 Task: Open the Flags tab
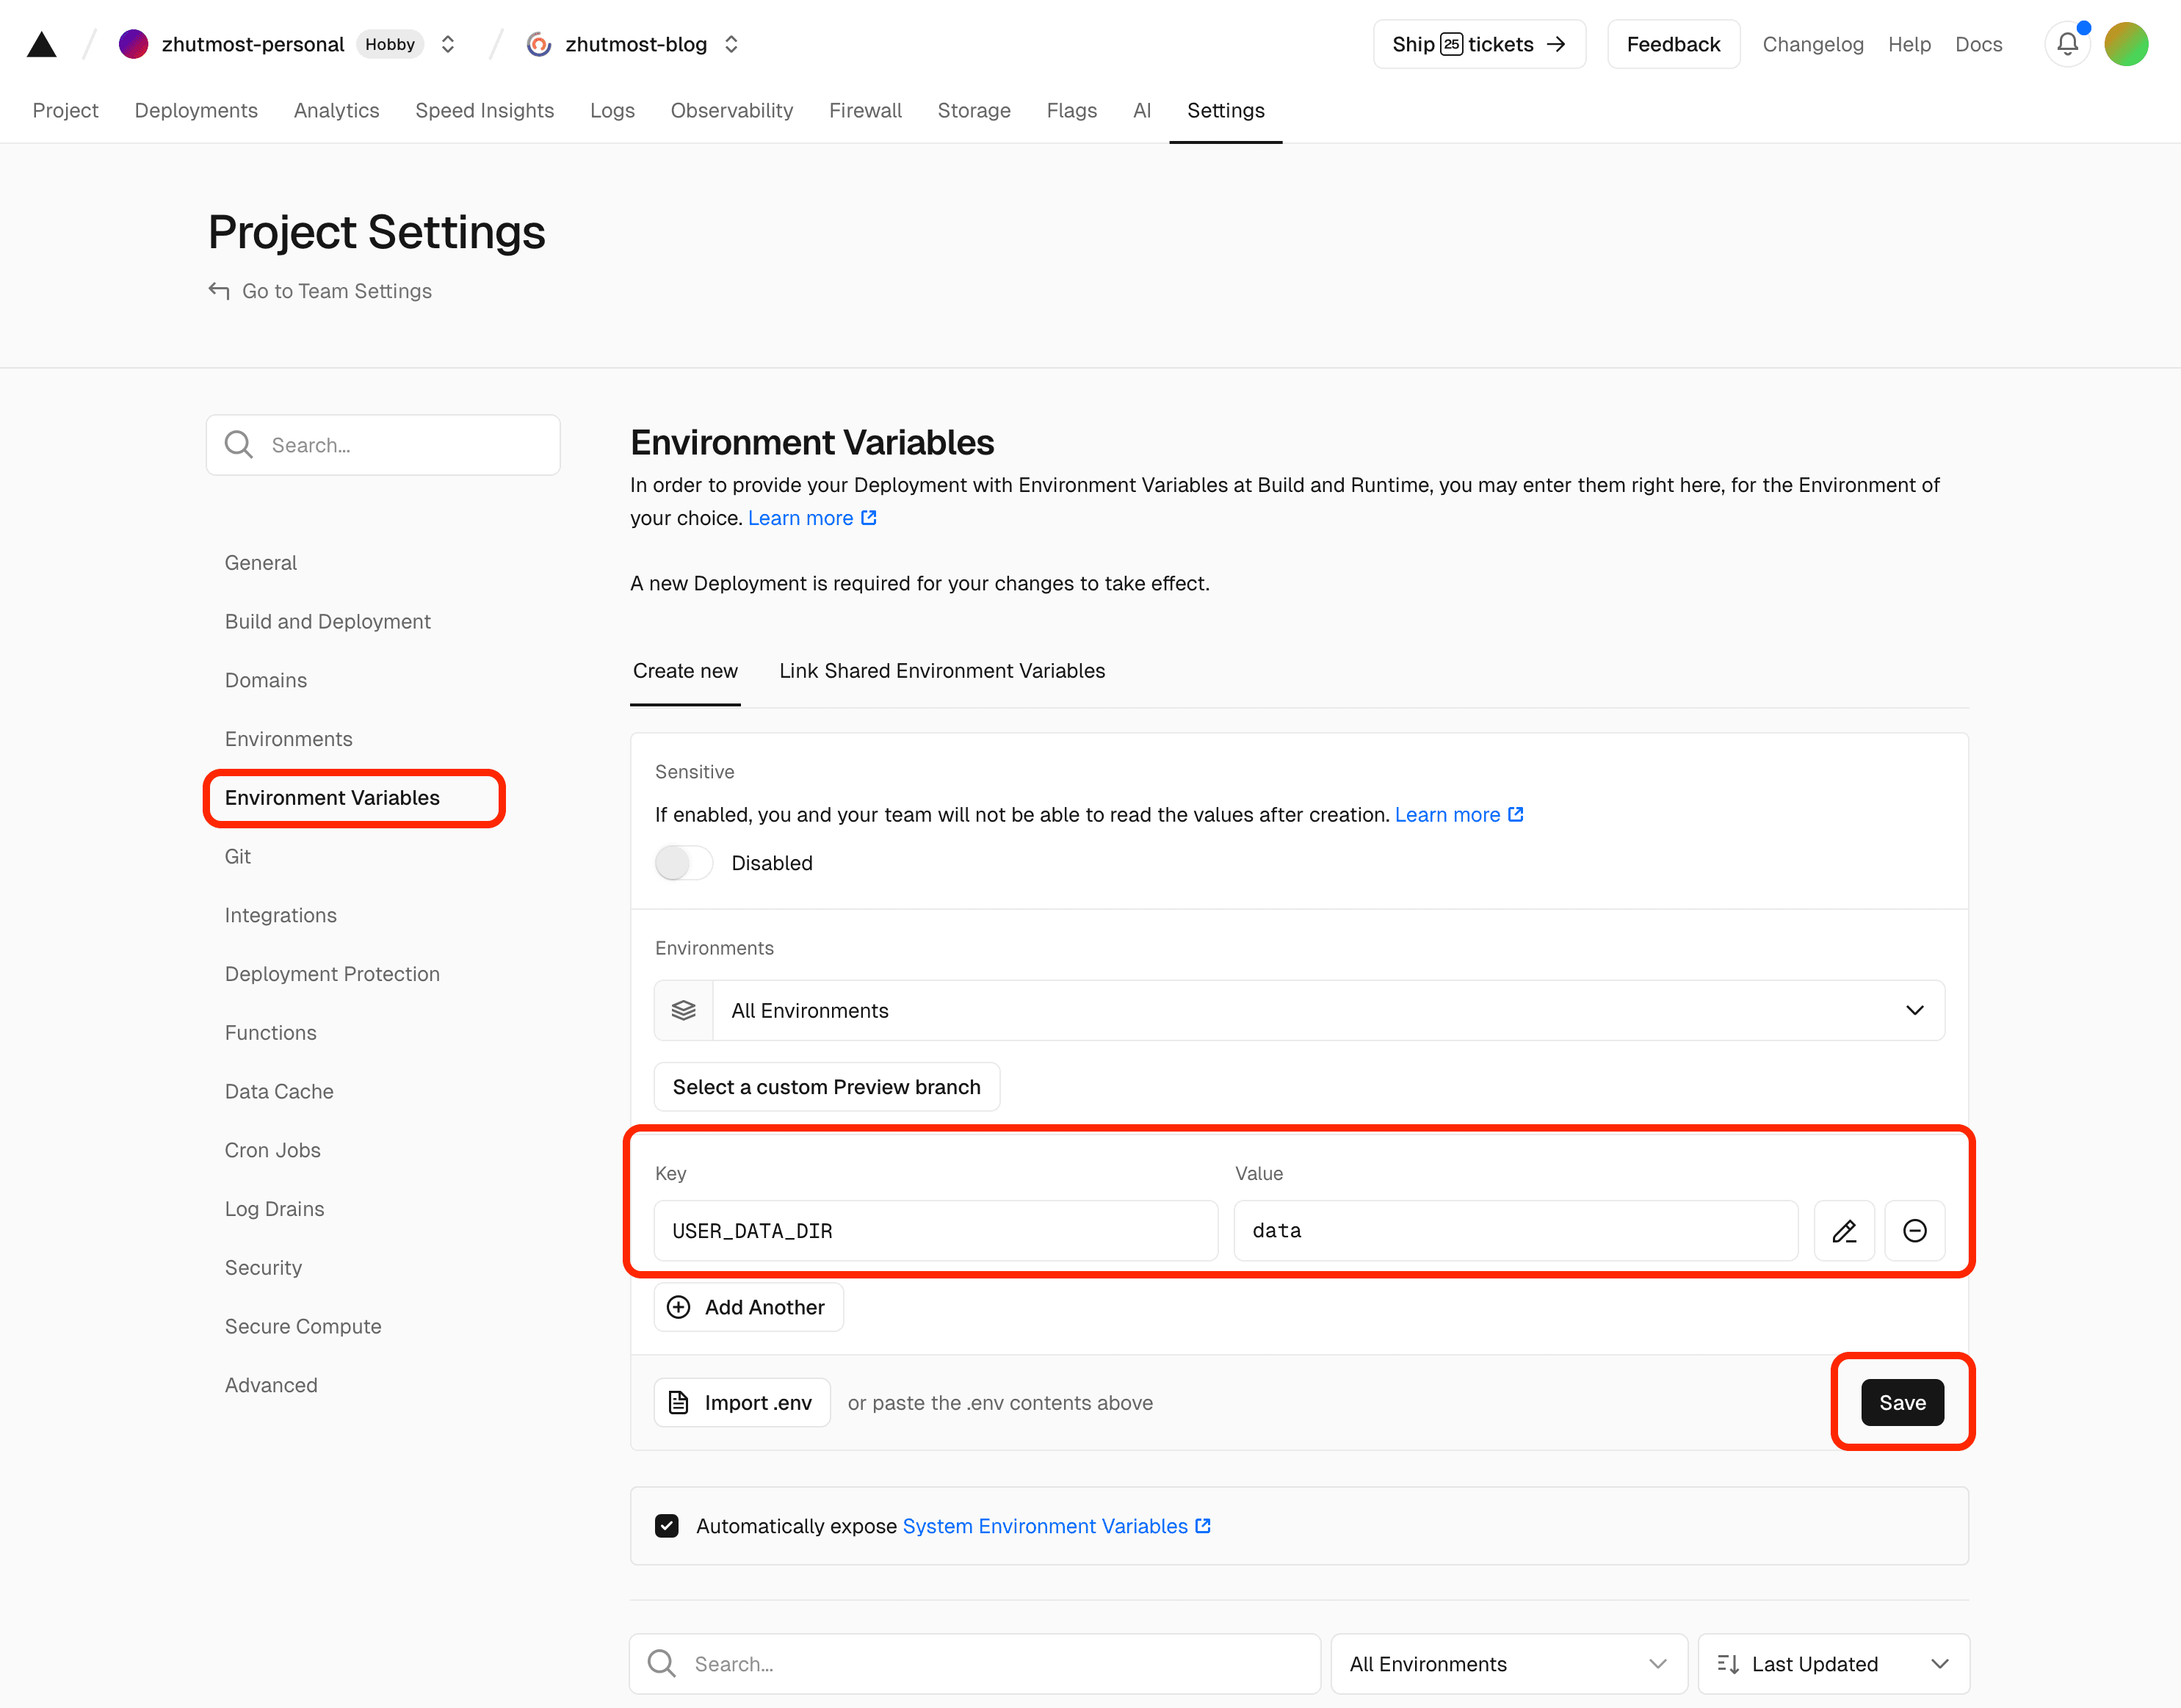pyautogui.click(x=1071, y=110)
